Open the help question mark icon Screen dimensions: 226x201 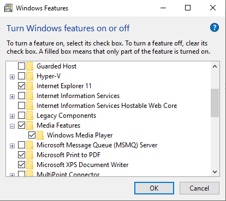pos(215,28)
